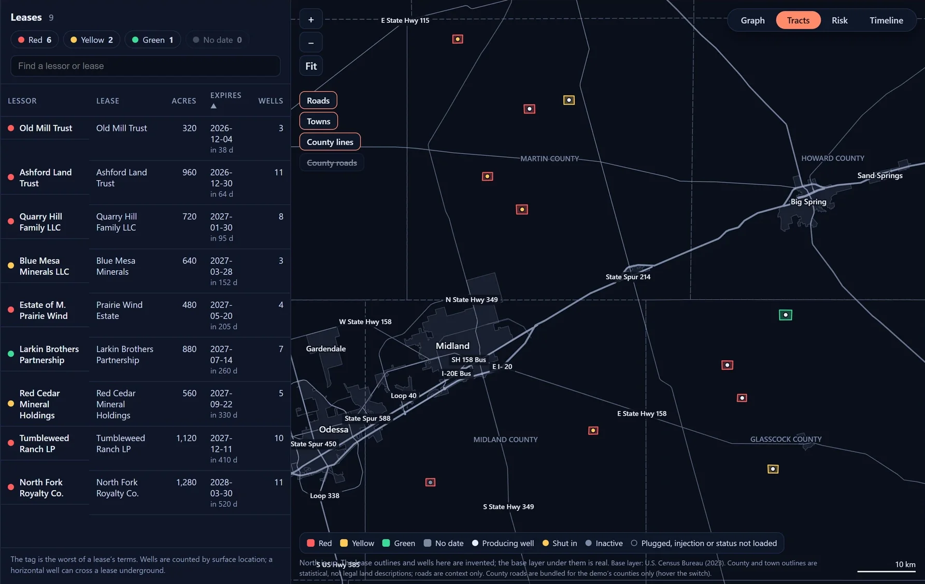The image size is (925, 584).
Task: Zoom in with the plus map button
Action: pyautogui.click(x=311, y=20)
